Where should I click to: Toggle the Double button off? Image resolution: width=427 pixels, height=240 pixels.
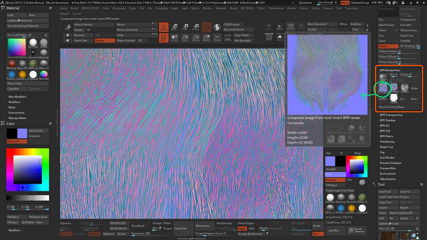point(105,41)
